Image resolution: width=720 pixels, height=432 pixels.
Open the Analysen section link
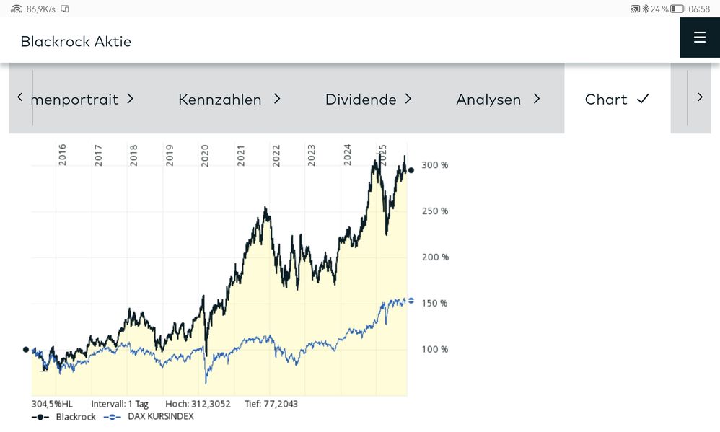[x=488, y=99]
